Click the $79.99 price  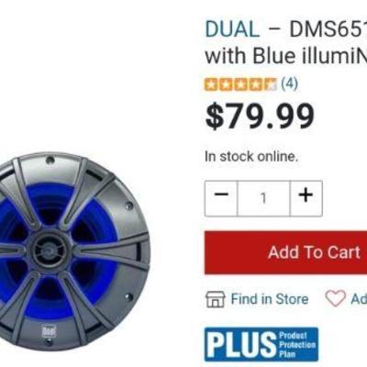tap(260, 117)
